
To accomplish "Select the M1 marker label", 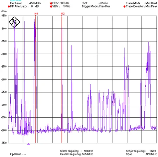I will [36, 14].
